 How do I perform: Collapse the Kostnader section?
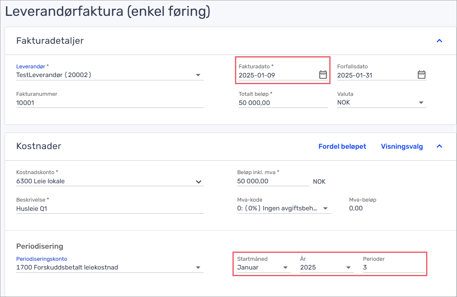(x=439, y=146)
